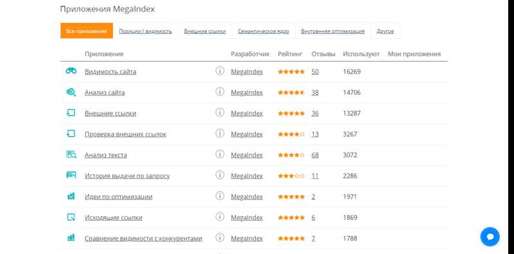Open info icon for История выдачи по запросу
Viewport: 514px width, 254px height.
[220, 175]
